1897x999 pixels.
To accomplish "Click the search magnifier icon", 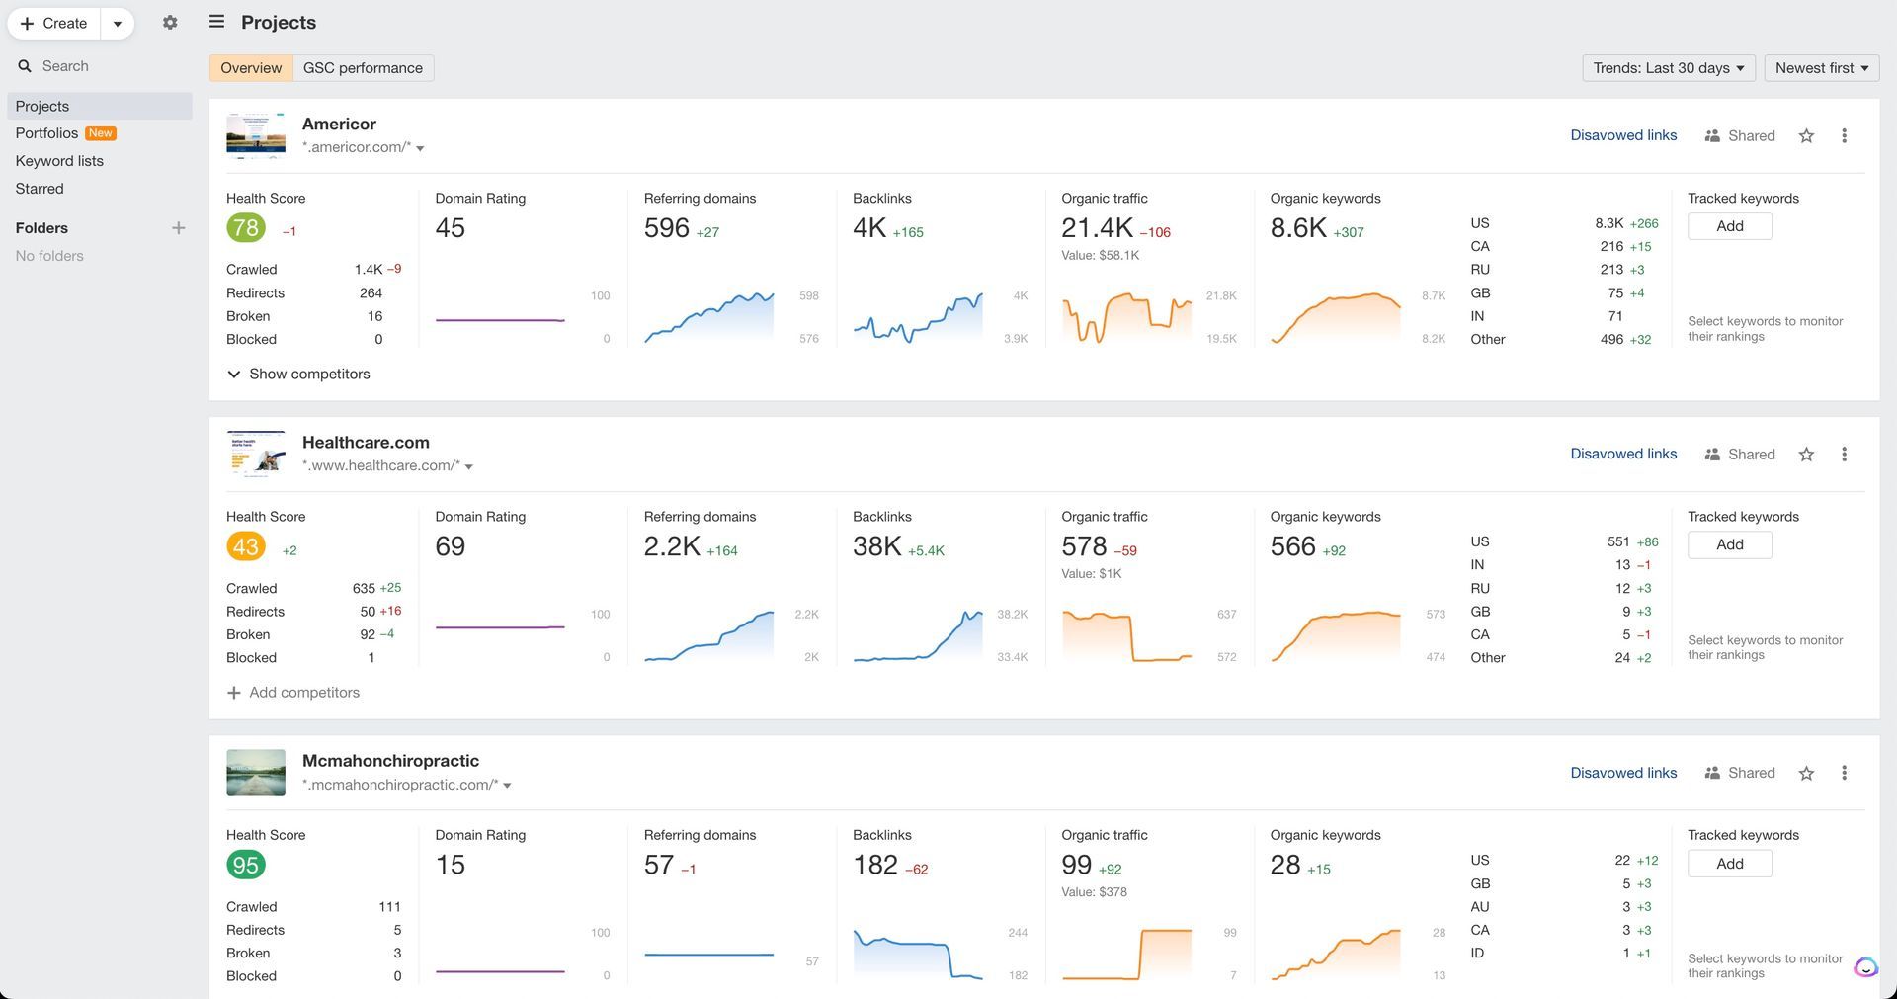I will [x=25, y=66].
